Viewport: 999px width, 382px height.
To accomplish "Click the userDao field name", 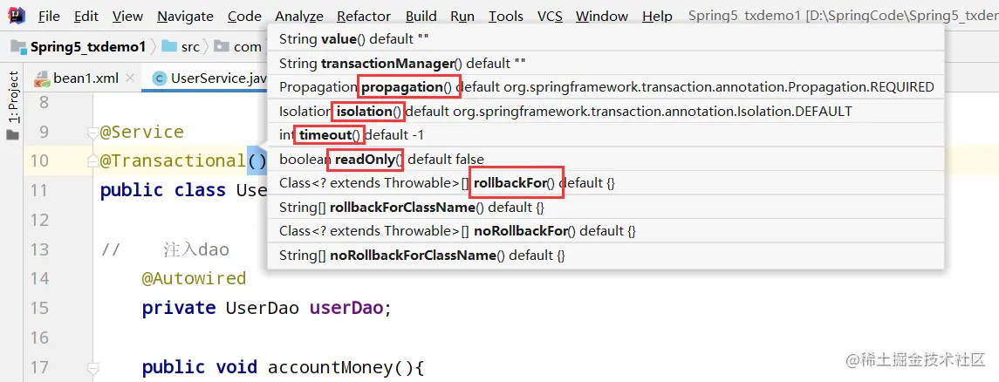I will coord(346,308).
